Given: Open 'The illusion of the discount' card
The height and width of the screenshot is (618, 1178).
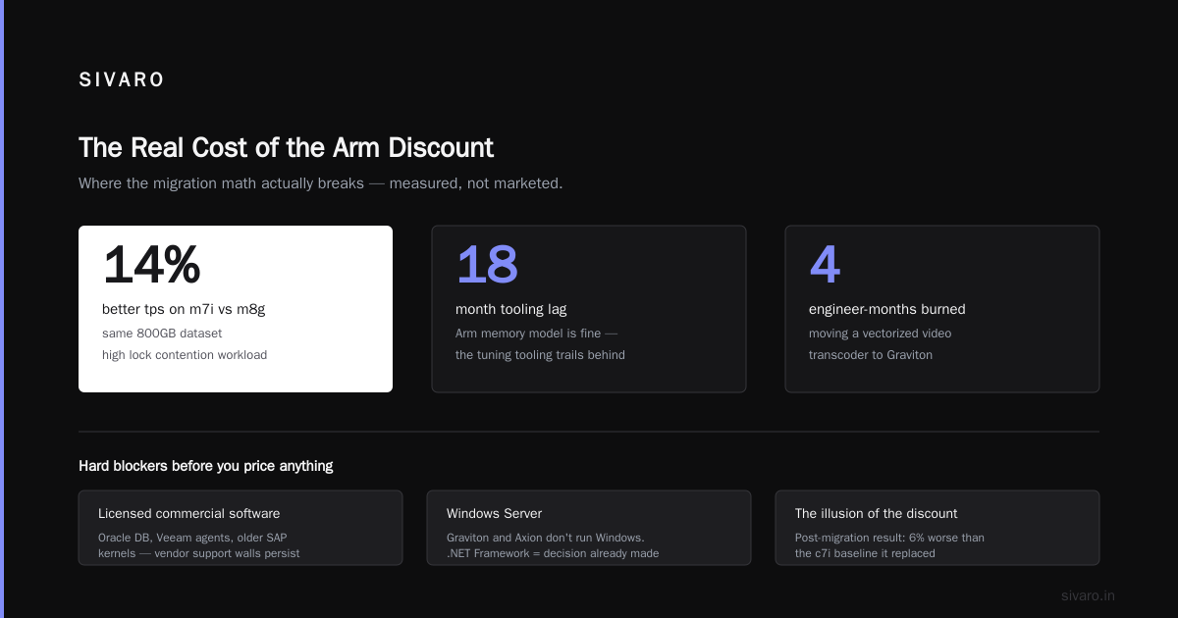Looking at the screenshot, I should [937, 528].
